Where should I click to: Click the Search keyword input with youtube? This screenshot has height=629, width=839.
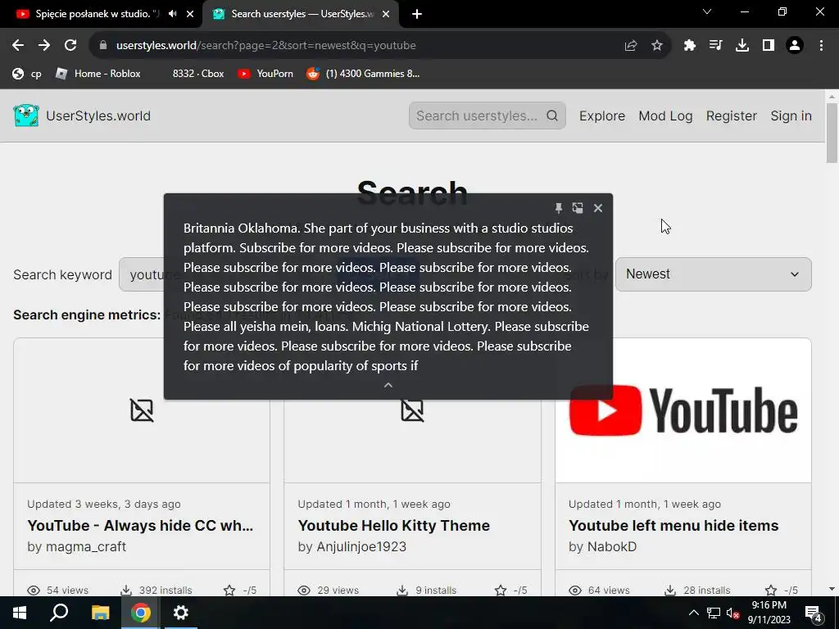142,274
